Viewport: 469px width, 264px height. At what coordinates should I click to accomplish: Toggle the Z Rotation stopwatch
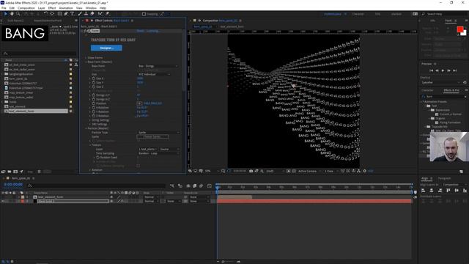point(94,116)
